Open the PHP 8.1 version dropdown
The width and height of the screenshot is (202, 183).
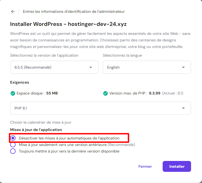100,108
